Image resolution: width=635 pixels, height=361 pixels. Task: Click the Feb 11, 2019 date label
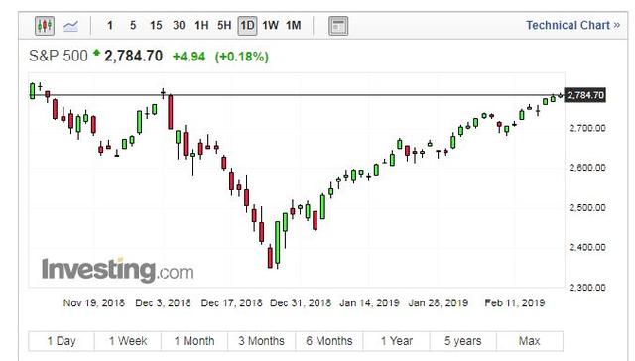point(515,303)
